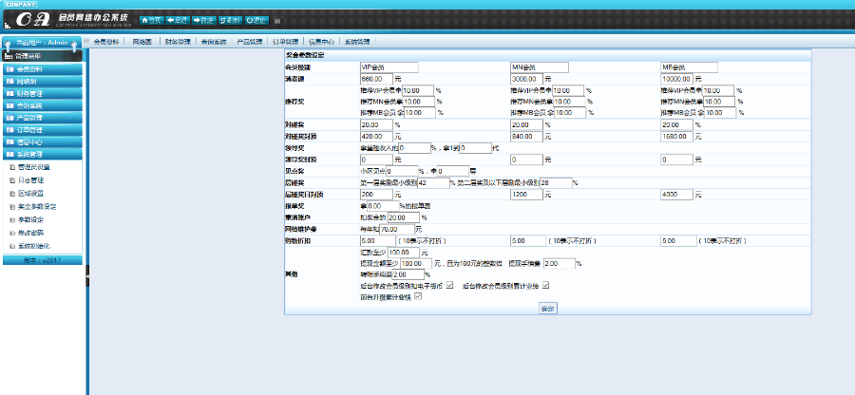Expand the sidebar 信息中心 section
The image size is (855, 395).
pos(43,142)
